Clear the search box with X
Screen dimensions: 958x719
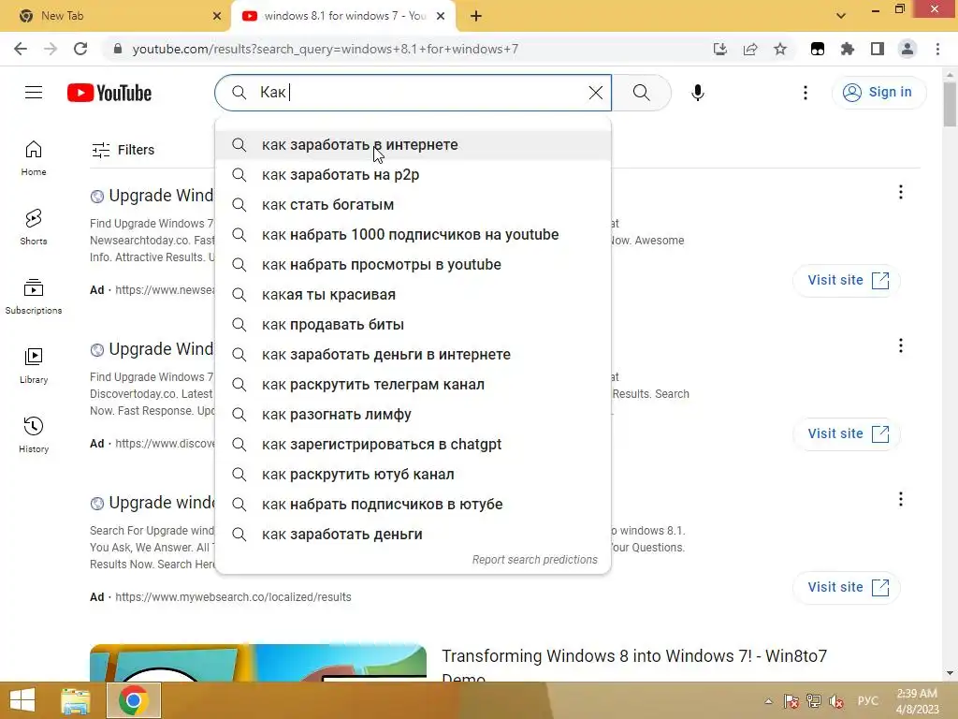point(595,93)
